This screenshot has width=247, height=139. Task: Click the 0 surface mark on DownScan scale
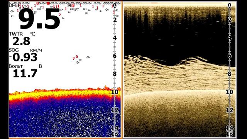230,5
